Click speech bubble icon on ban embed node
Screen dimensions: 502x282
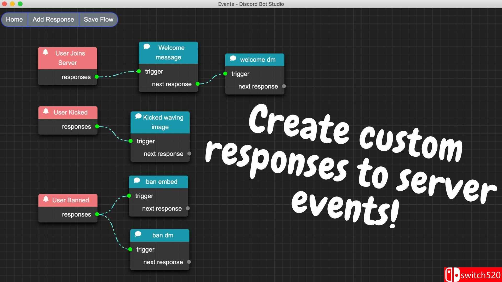click(137, 180)
